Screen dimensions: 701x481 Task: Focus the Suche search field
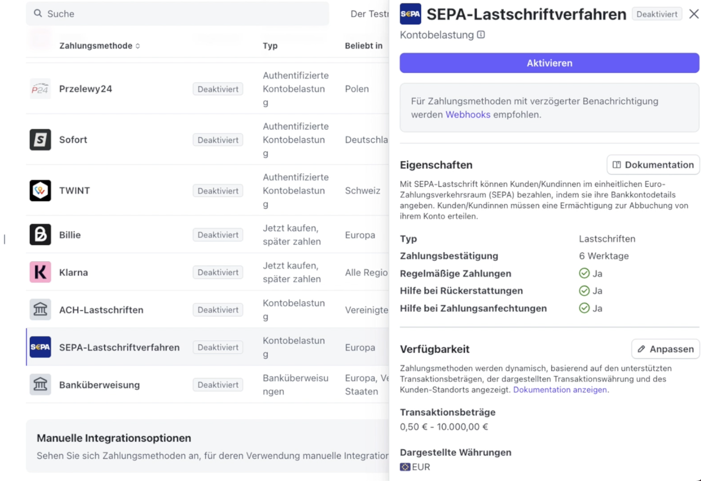(177, 14)
